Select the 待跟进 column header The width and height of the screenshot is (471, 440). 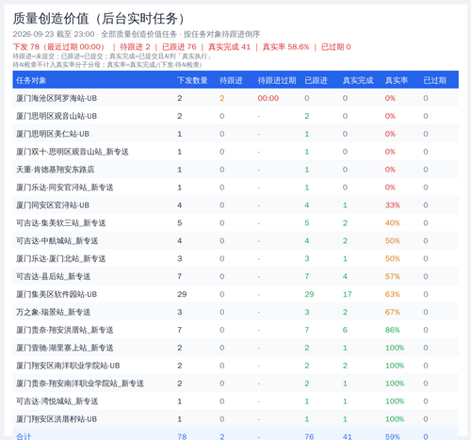tap(231, 80)
